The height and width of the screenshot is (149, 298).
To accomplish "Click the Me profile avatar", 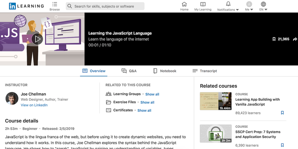I will coord(249,4).
